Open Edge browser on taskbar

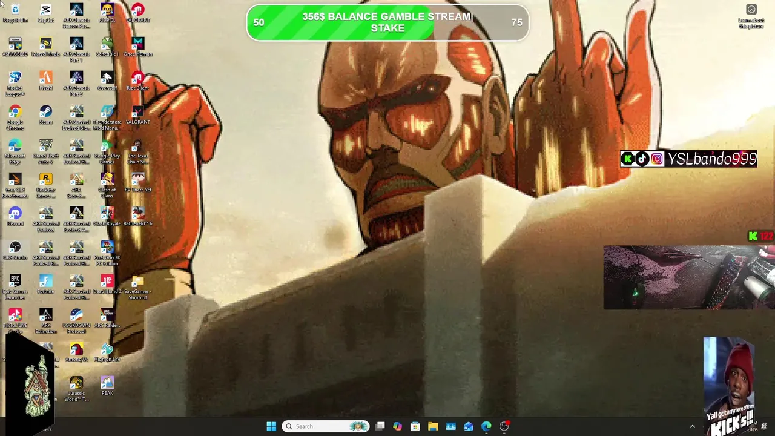click(x=486, y=426)
